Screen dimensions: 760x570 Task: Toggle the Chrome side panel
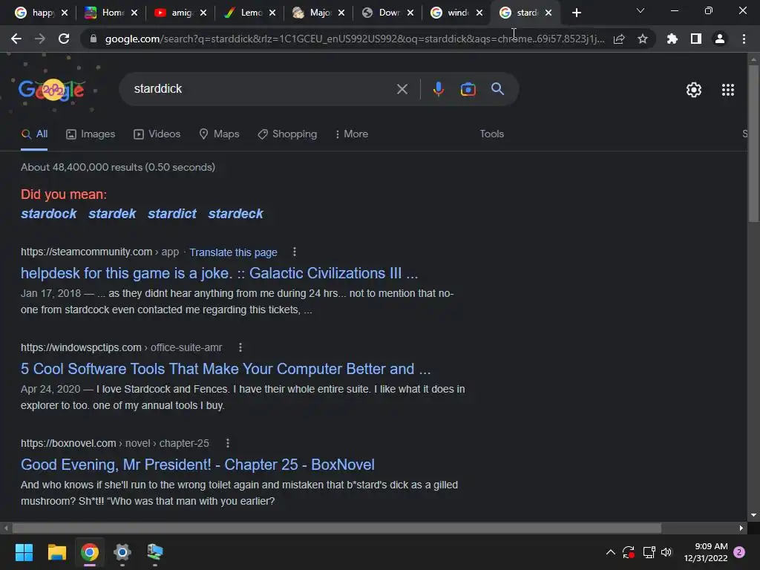coord(696,39)
